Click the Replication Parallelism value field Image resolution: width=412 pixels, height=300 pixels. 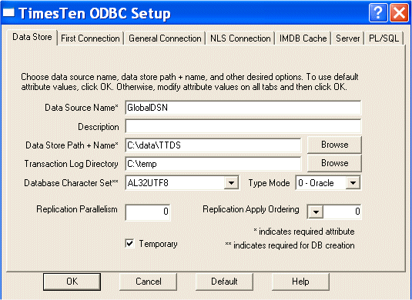(x=148, y=212)
